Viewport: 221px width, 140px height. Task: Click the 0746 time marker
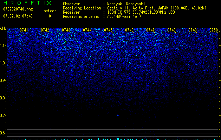click(129, 30)
